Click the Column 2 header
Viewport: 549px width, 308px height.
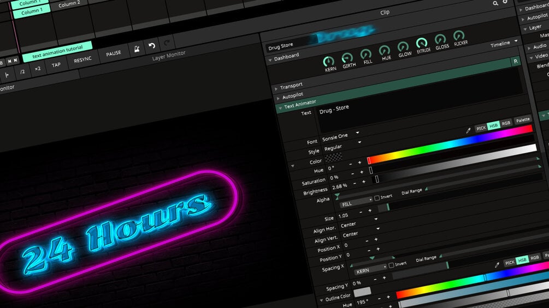pos(69,4)
